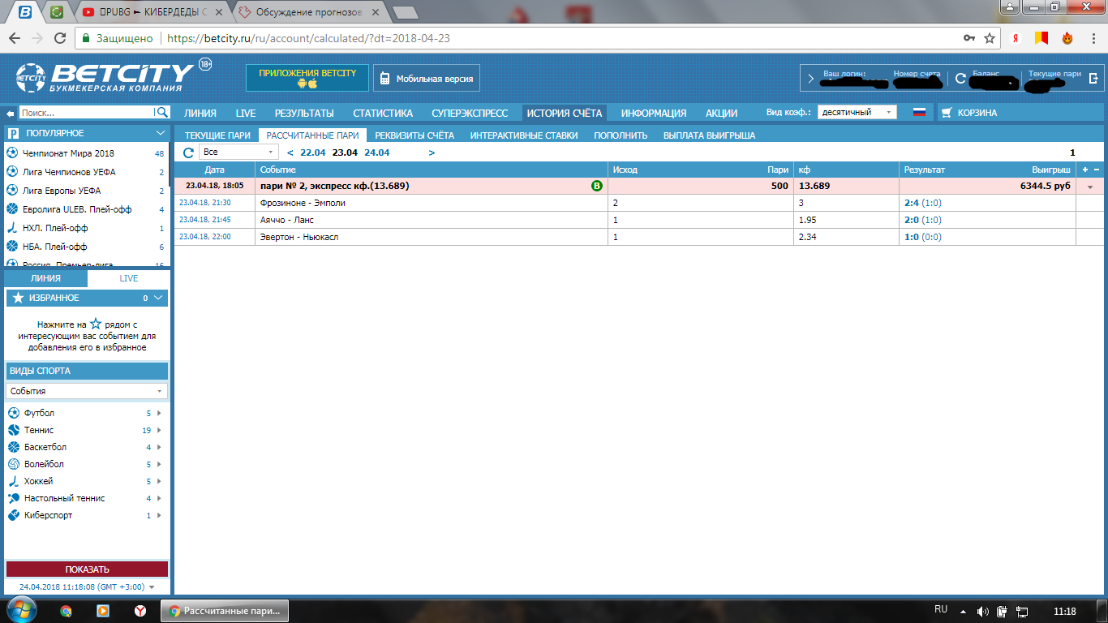Click the search magnifier icon
The image size is (1108, 623).
click(x=162, y=113)
